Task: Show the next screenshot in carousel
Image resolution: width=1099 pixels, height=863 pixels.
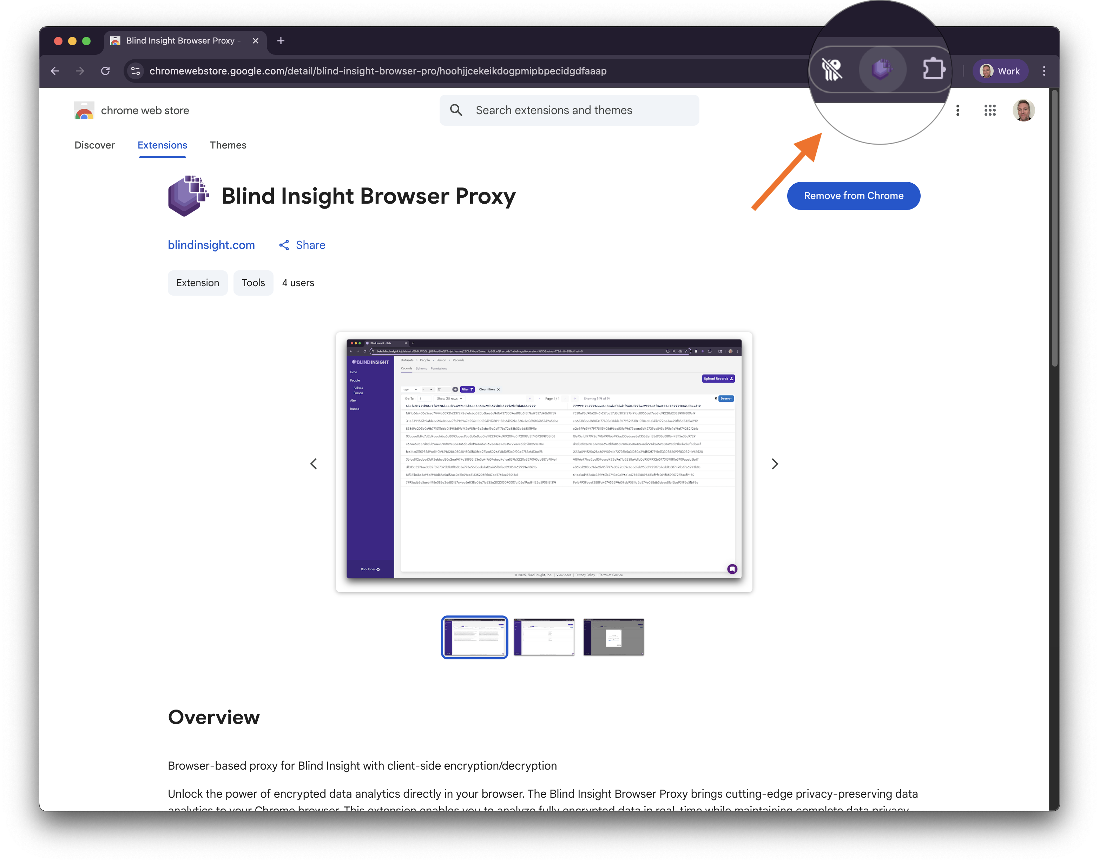Action: [775, 464]
